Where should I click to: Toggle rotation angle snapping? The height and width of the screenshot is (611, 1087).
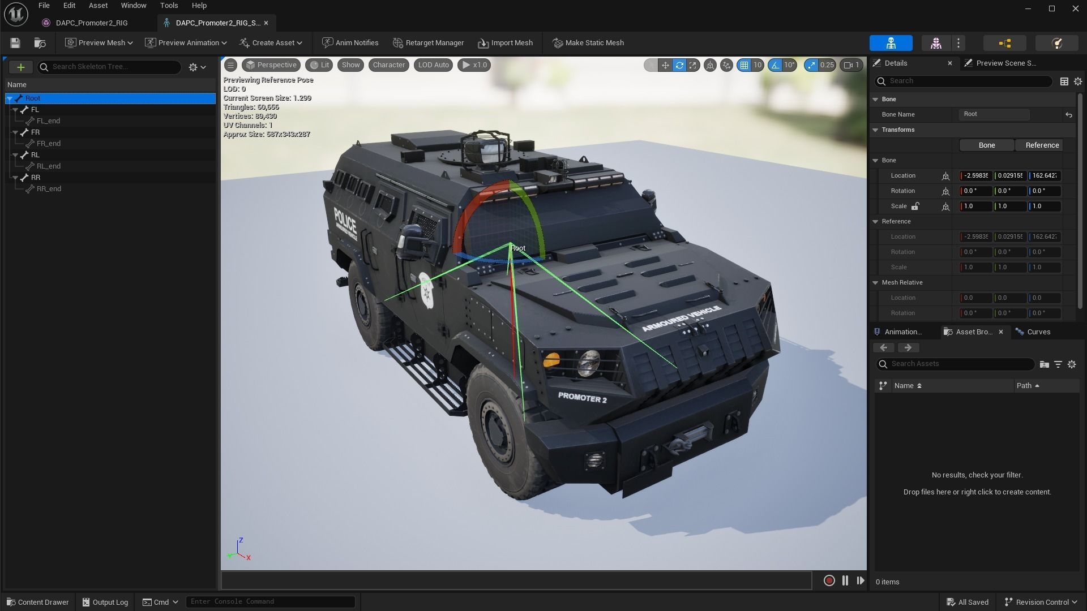pyautogui.click(x=775, y=65)
